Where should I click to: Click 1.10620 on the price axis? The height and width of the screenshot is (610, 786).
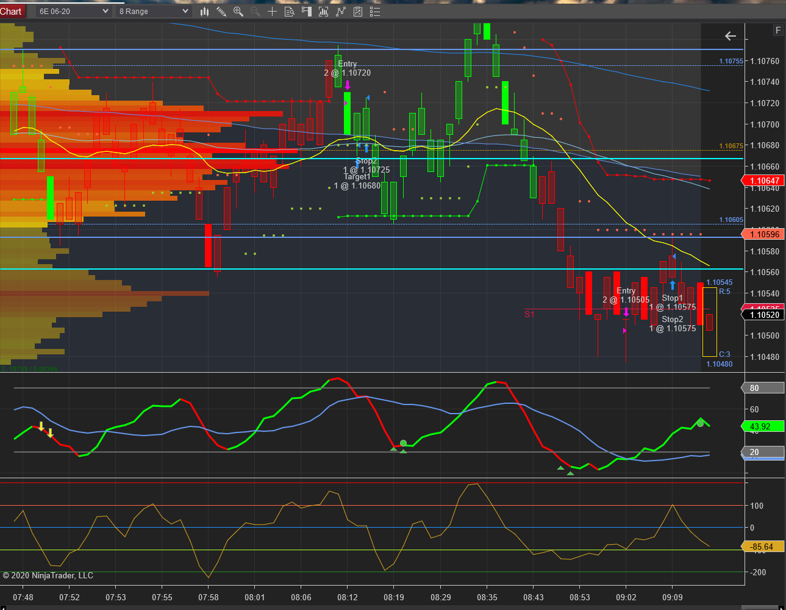[x=765, y=209]
